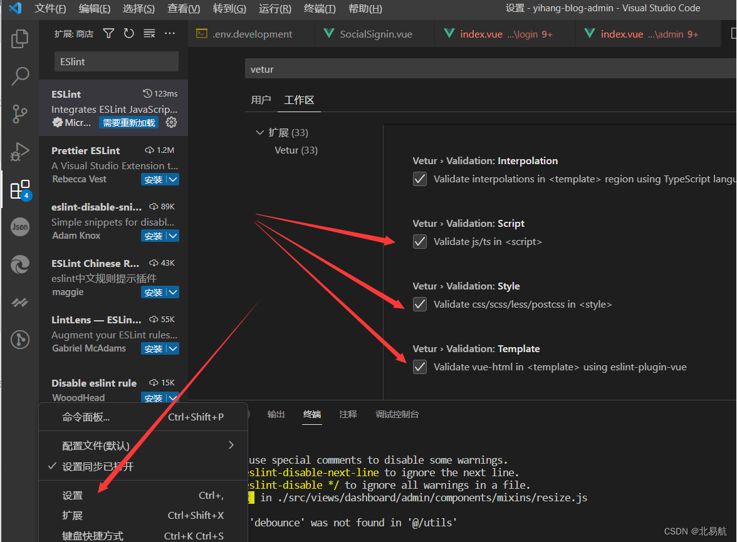This screenshot has width=737, height=542.
Task: Click the split editor icon at right
Action: [733, 33]
